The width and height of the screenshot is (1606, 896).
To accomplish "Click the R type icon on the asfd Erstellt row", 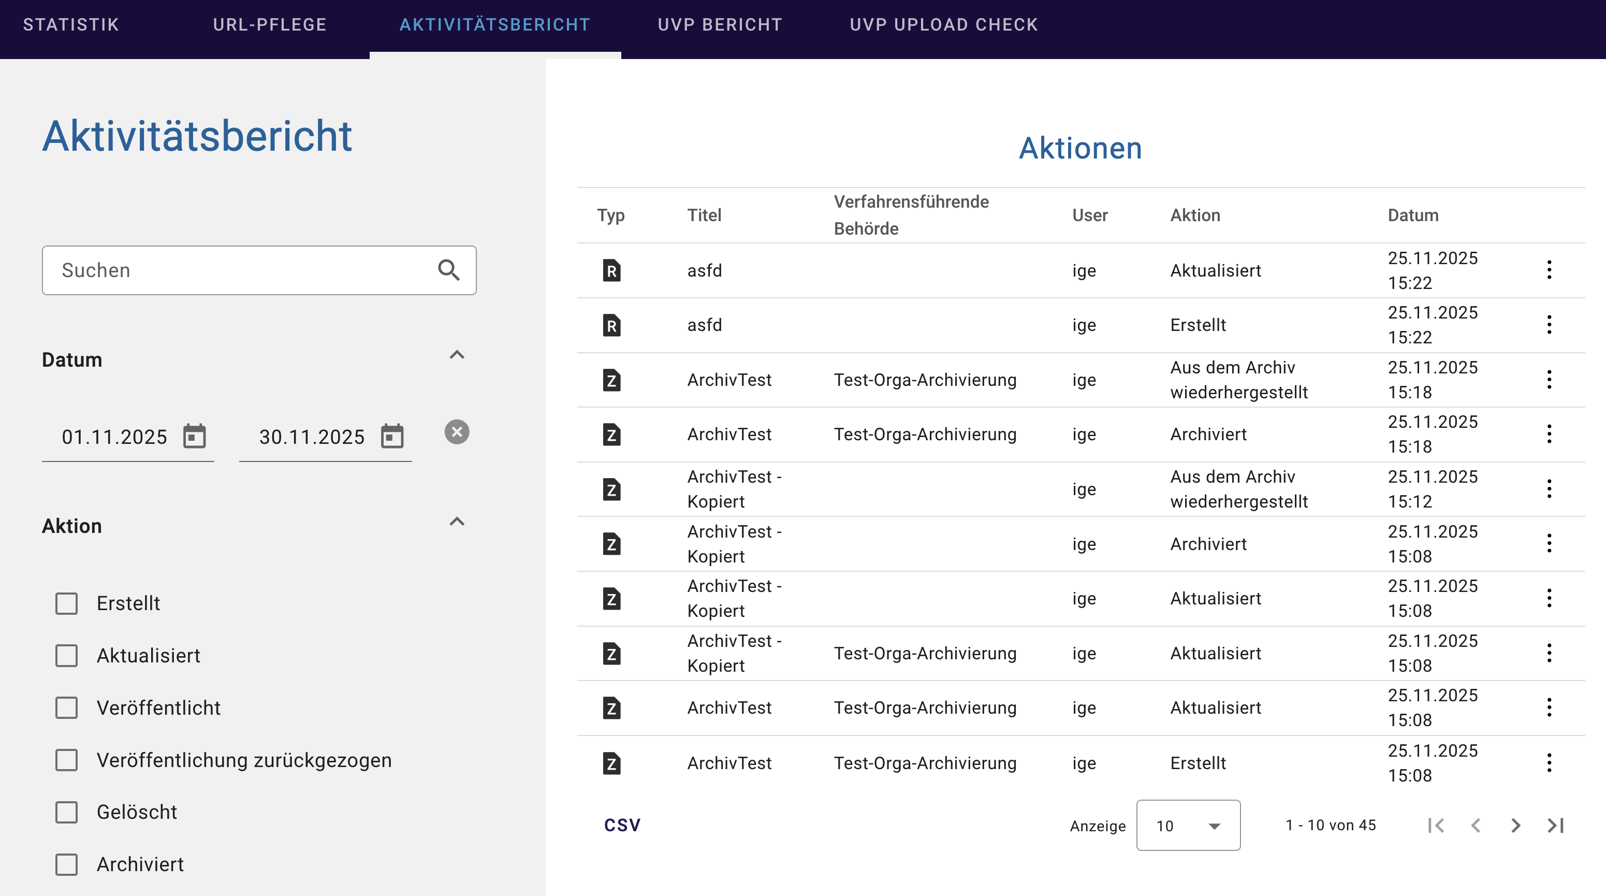I will [x=611, y=325].
